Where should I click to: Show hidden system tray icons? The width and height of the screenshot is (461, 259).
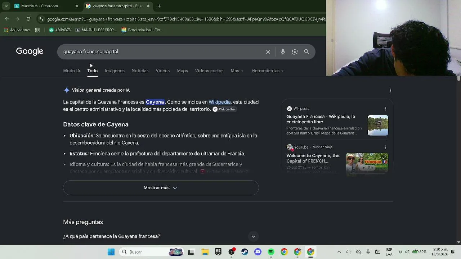(x=339, y=252)
